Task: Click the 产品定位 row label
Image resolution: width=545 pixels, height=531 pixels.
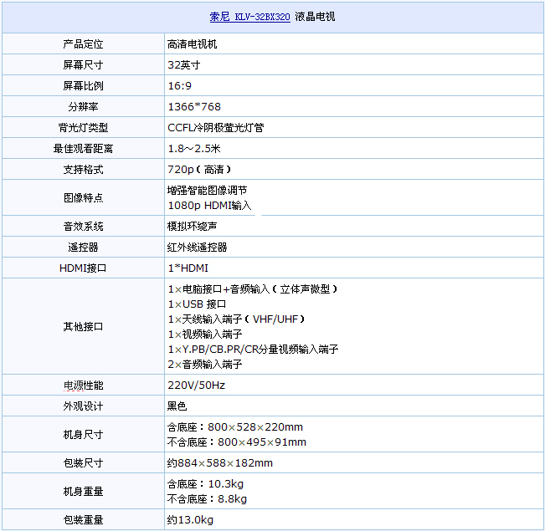Action: pos(83,43)
